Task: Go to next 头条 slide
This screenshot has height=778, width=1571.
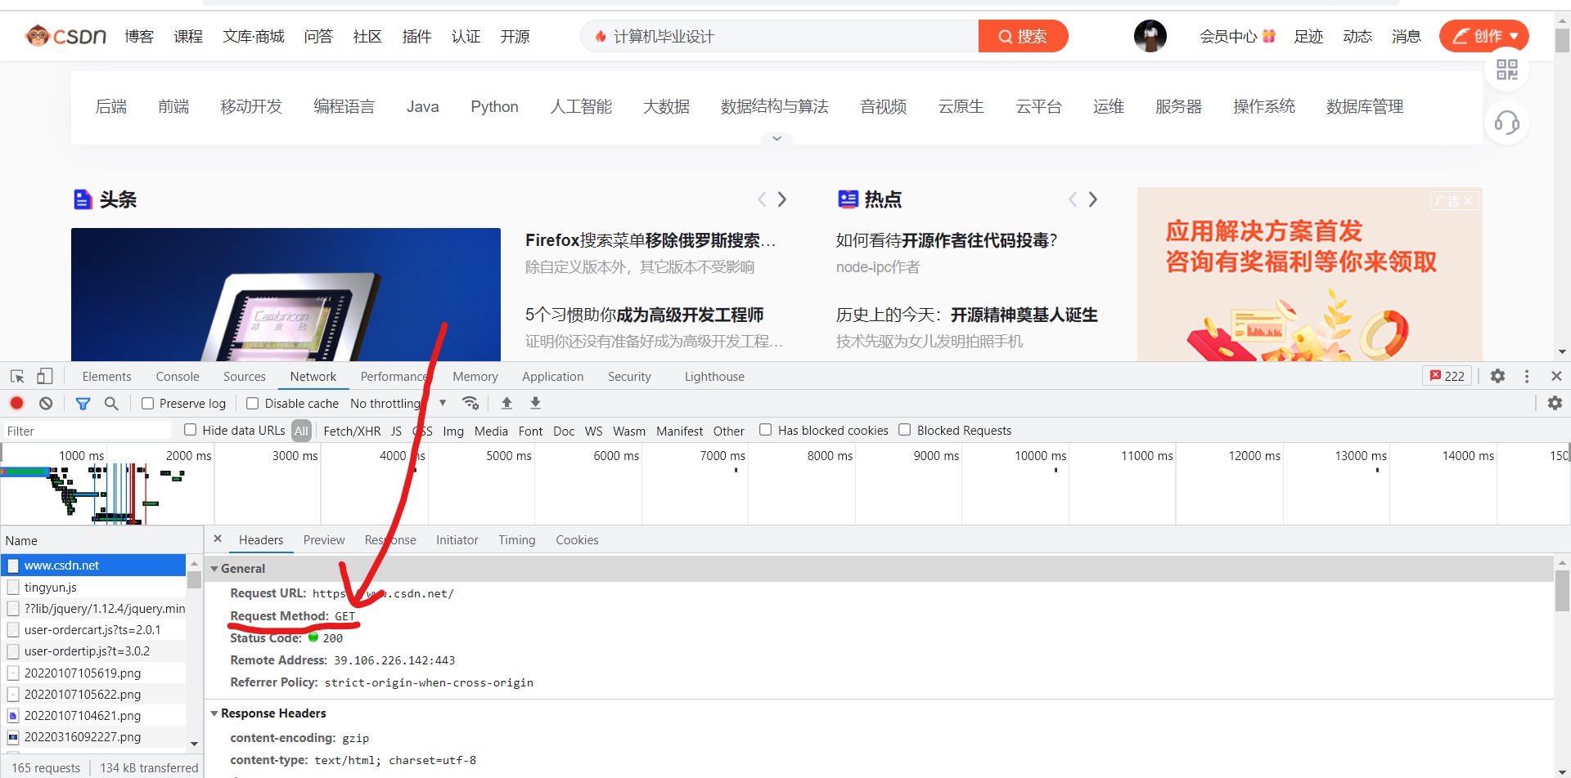Action: coord(782,199)
